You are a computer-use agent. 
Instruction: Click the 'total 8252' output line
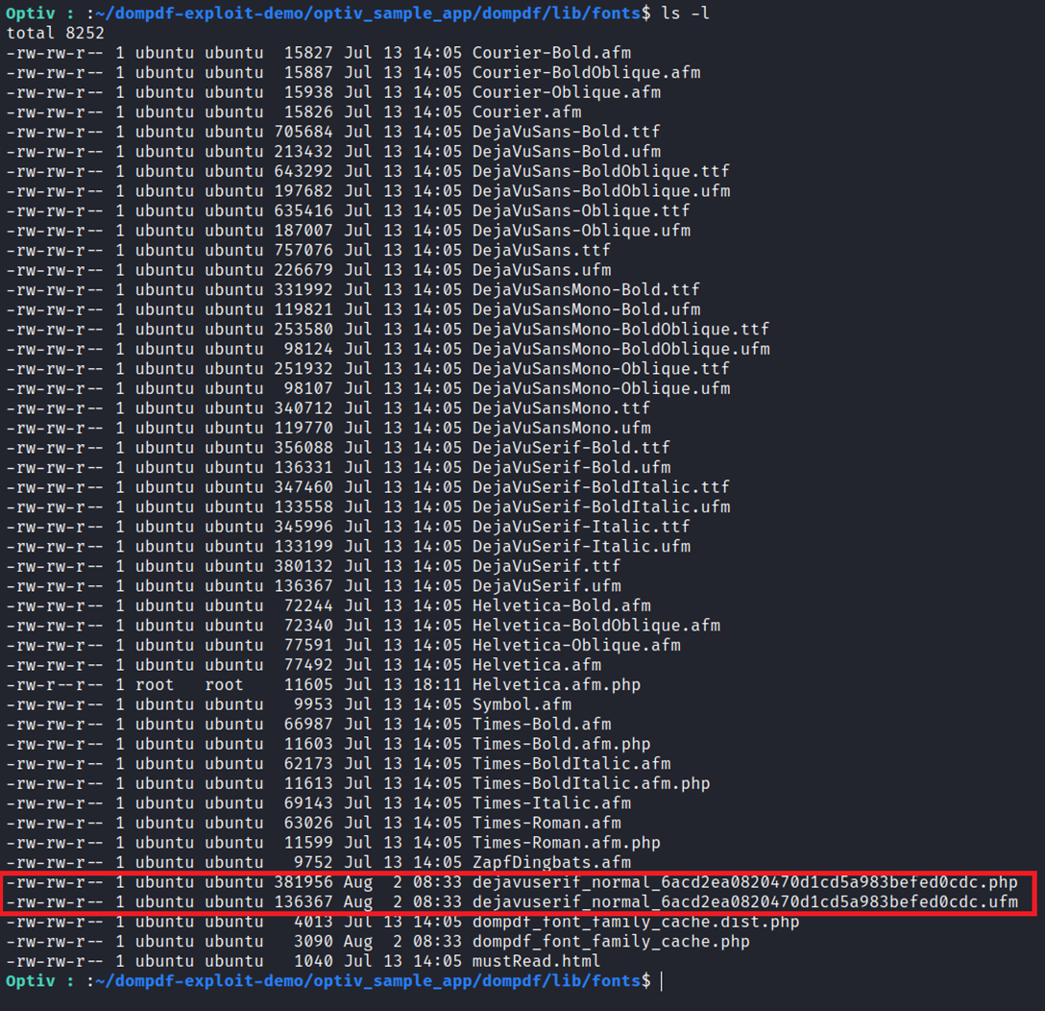[55, 33]
